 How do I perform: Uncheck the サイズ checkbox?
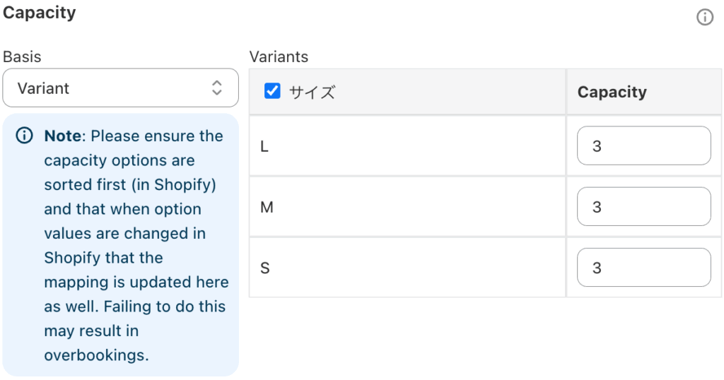click(x=272, y=91)
